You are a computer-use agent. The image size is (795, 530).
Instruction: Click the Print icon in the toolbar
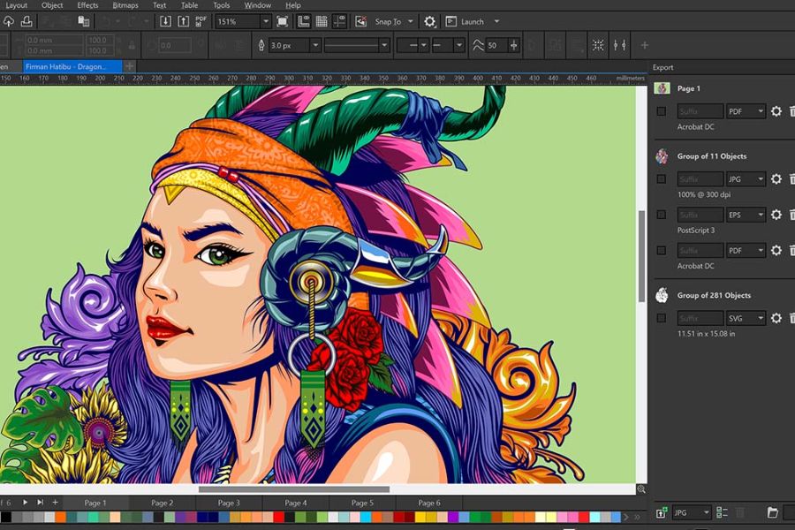tap(26, 21)
